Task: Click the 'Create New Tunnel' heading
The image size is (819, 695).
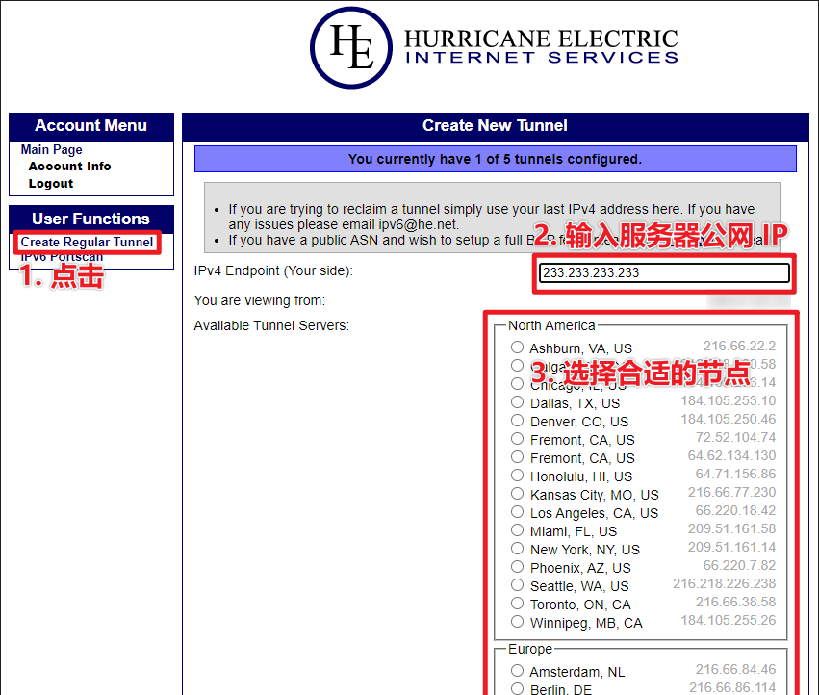Action: pos(495,125)
